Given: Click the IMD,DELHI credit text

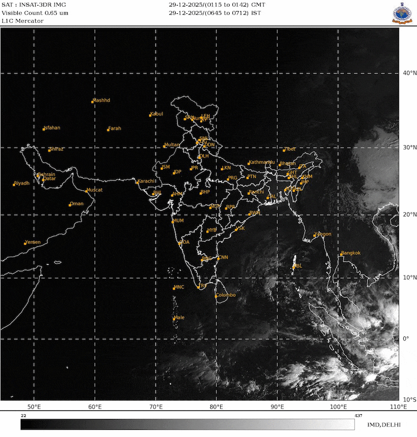Looking at the screenshot, I should (384, 425).
